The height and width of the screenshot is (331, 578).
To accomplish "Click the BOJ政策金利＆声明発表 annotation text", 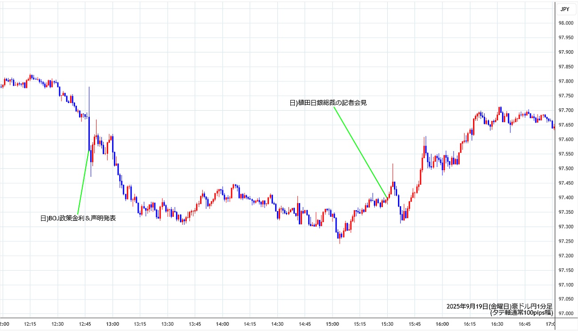I will pyautogui.click(x=78, y=218).
